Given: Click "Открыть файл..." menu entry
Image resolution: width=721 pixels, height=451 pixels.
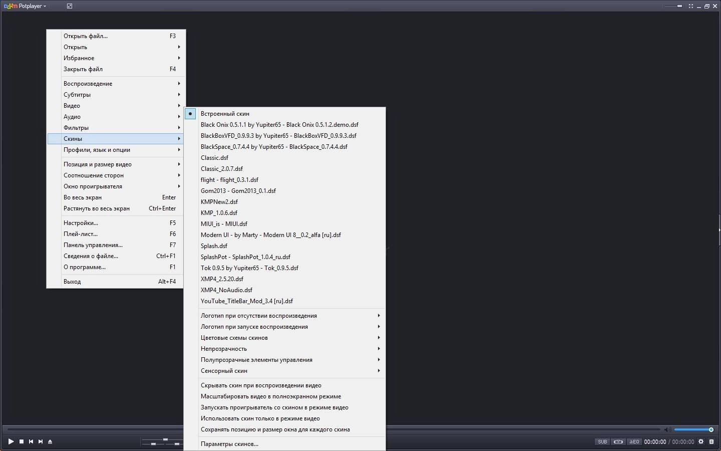Looking at the screenshot, I should pyautogui.click(x=116, y=36).
